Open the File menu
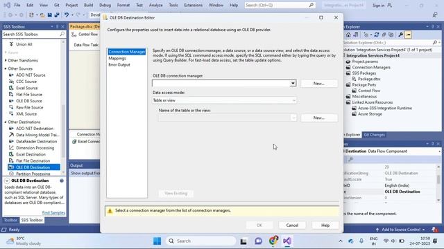 (17, 5)
